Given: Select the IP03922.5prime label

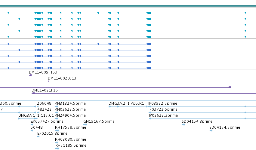Looking at the screenshot, I should tap(163, 103).
